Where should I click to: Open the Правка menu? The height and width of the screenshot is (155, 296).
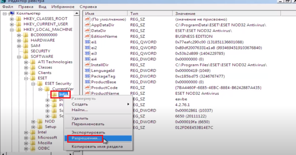tap(26, 7)
